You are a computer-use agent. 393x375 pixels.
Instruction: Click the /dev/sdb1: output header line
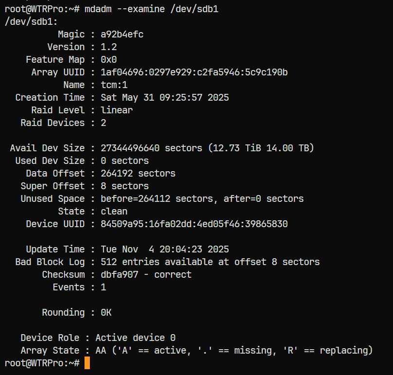(x=31, y=21)
